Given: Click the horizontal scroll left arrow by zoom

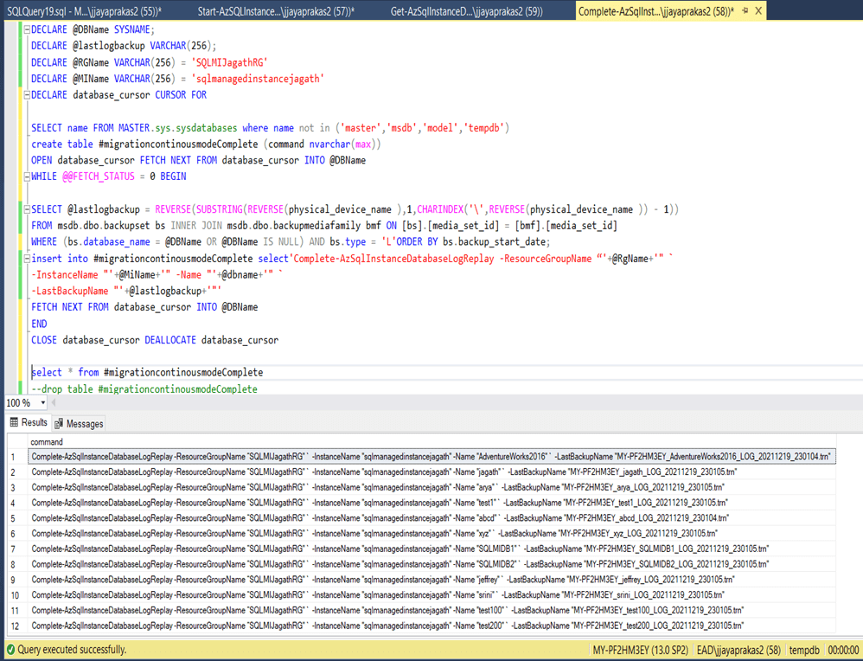Looking at the screenshot, I should click(x=54, y=403).
